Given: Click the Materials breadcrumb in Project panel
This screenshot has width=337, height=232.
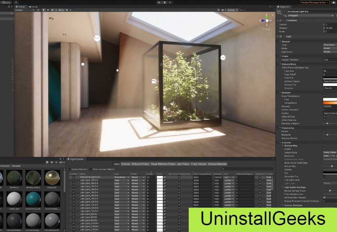Looking at the screenshot, I should (x=5, y=166).
